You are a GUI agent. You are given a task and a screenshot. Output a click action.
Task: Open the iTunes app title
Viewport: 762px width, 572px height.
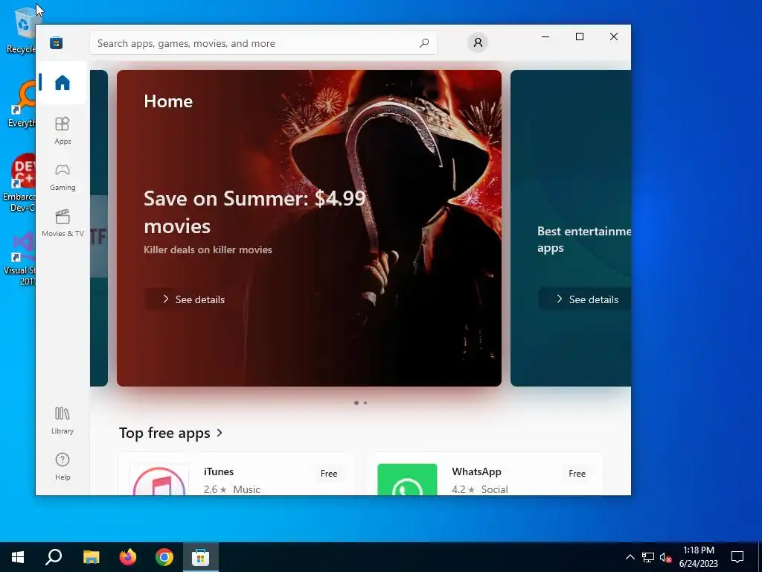(219, 471)
